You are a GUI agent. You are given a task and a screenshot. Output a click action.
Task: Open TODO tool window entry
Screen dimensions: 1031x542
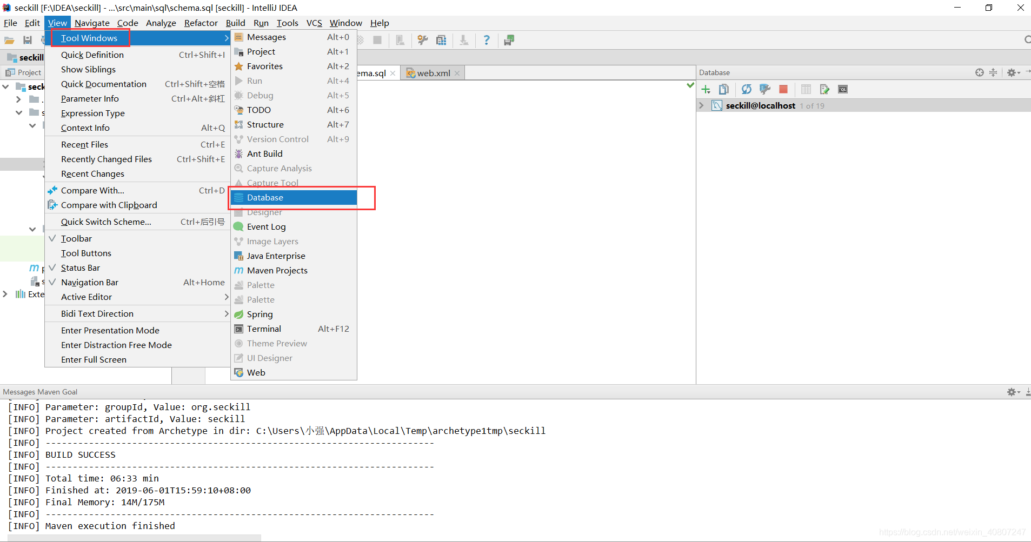click(294, 110)
